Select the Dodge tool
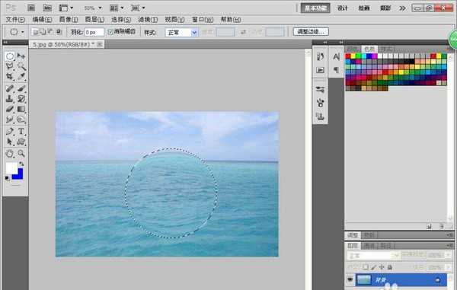Image resolution: width=457 pixels, height=290 pixels. tap(21, 120)
